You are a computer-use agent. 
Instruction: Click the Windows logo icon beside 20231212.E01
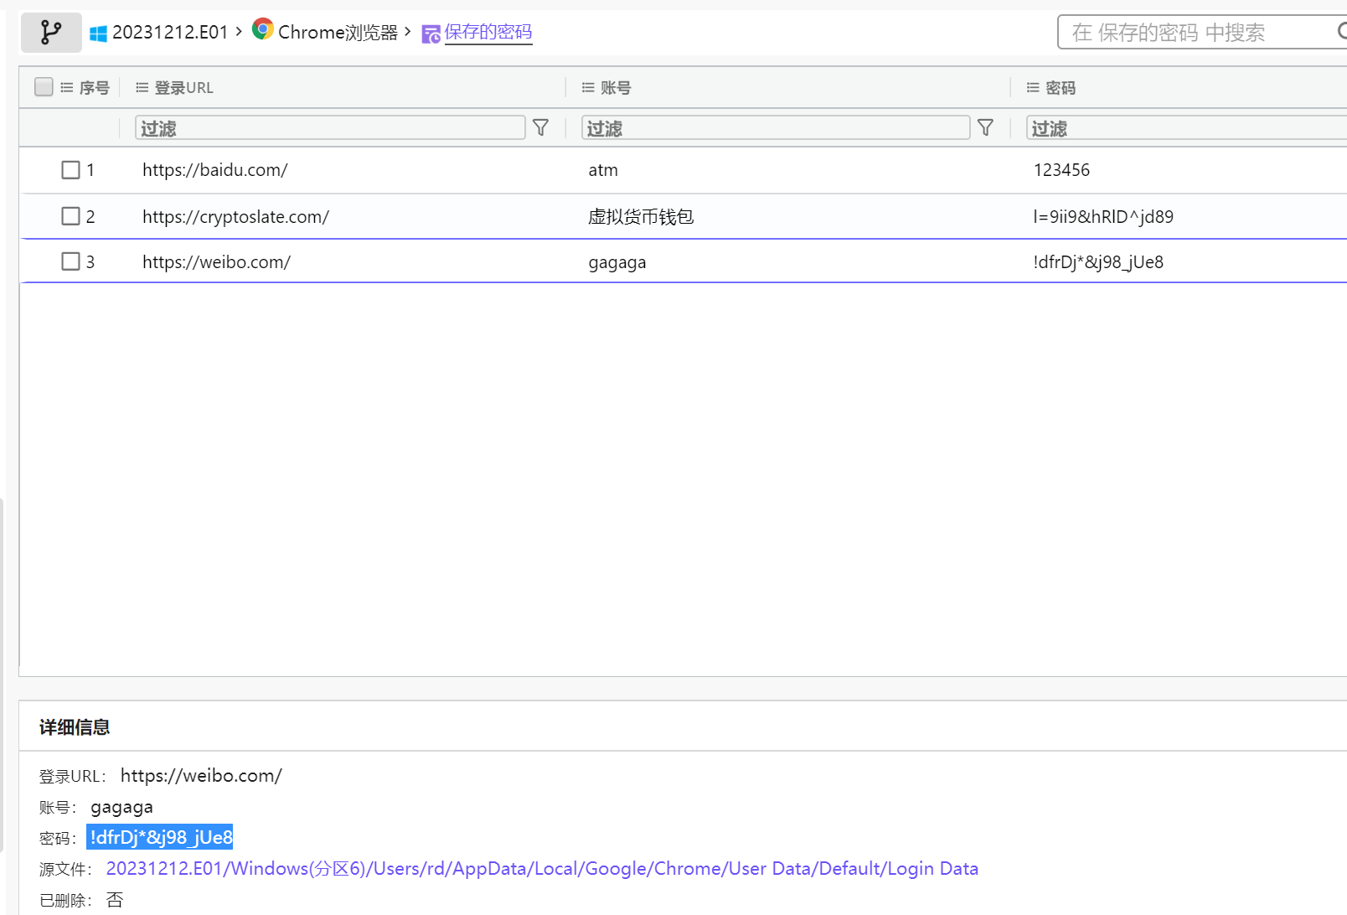98,34
